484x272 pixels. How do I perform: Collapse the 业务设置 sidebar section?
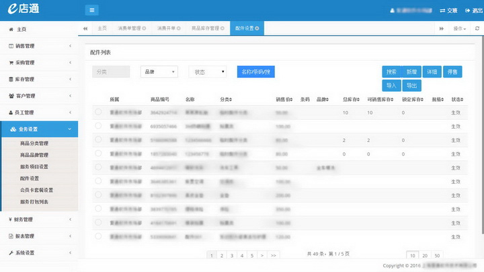pos(39,129)
